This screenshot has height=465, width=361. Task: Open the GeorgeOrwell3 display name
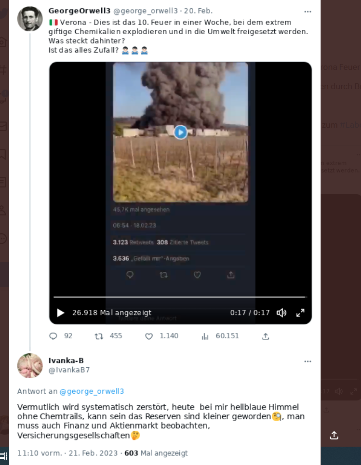pyautogui.click(x=79, y=11)
